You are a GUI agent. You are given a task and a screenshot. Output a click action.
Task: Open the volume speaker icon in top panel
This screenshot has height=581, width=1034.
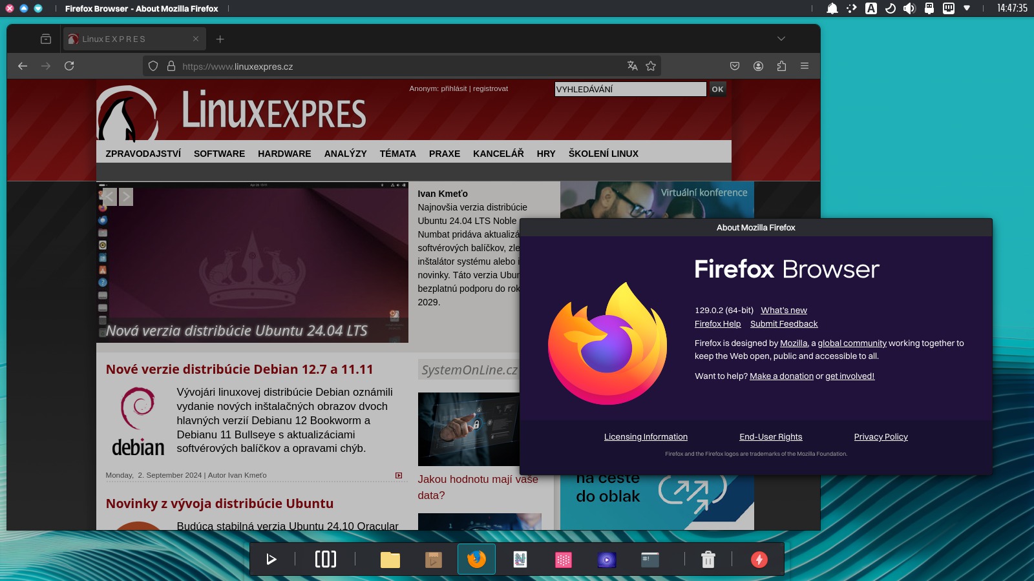pos(909,8)
